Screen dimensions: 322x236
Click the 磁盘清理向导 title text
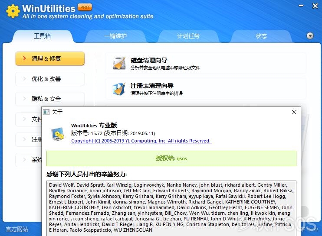[149, 60]
